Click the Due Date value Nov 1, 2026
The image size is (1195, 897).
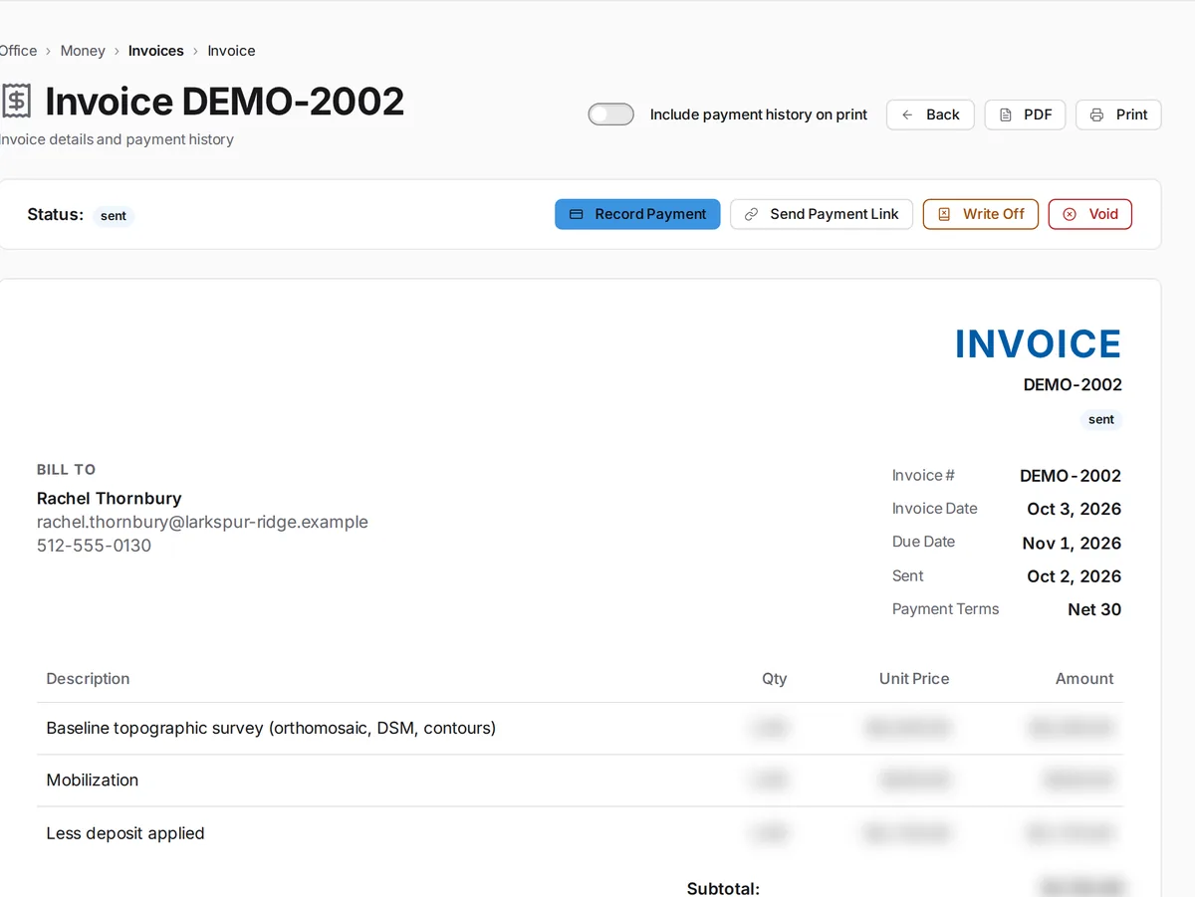[1072, 543]
